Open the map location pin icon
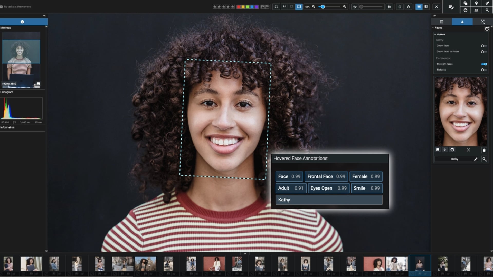This screenshot has width=493, height=277. click(476, 3)
